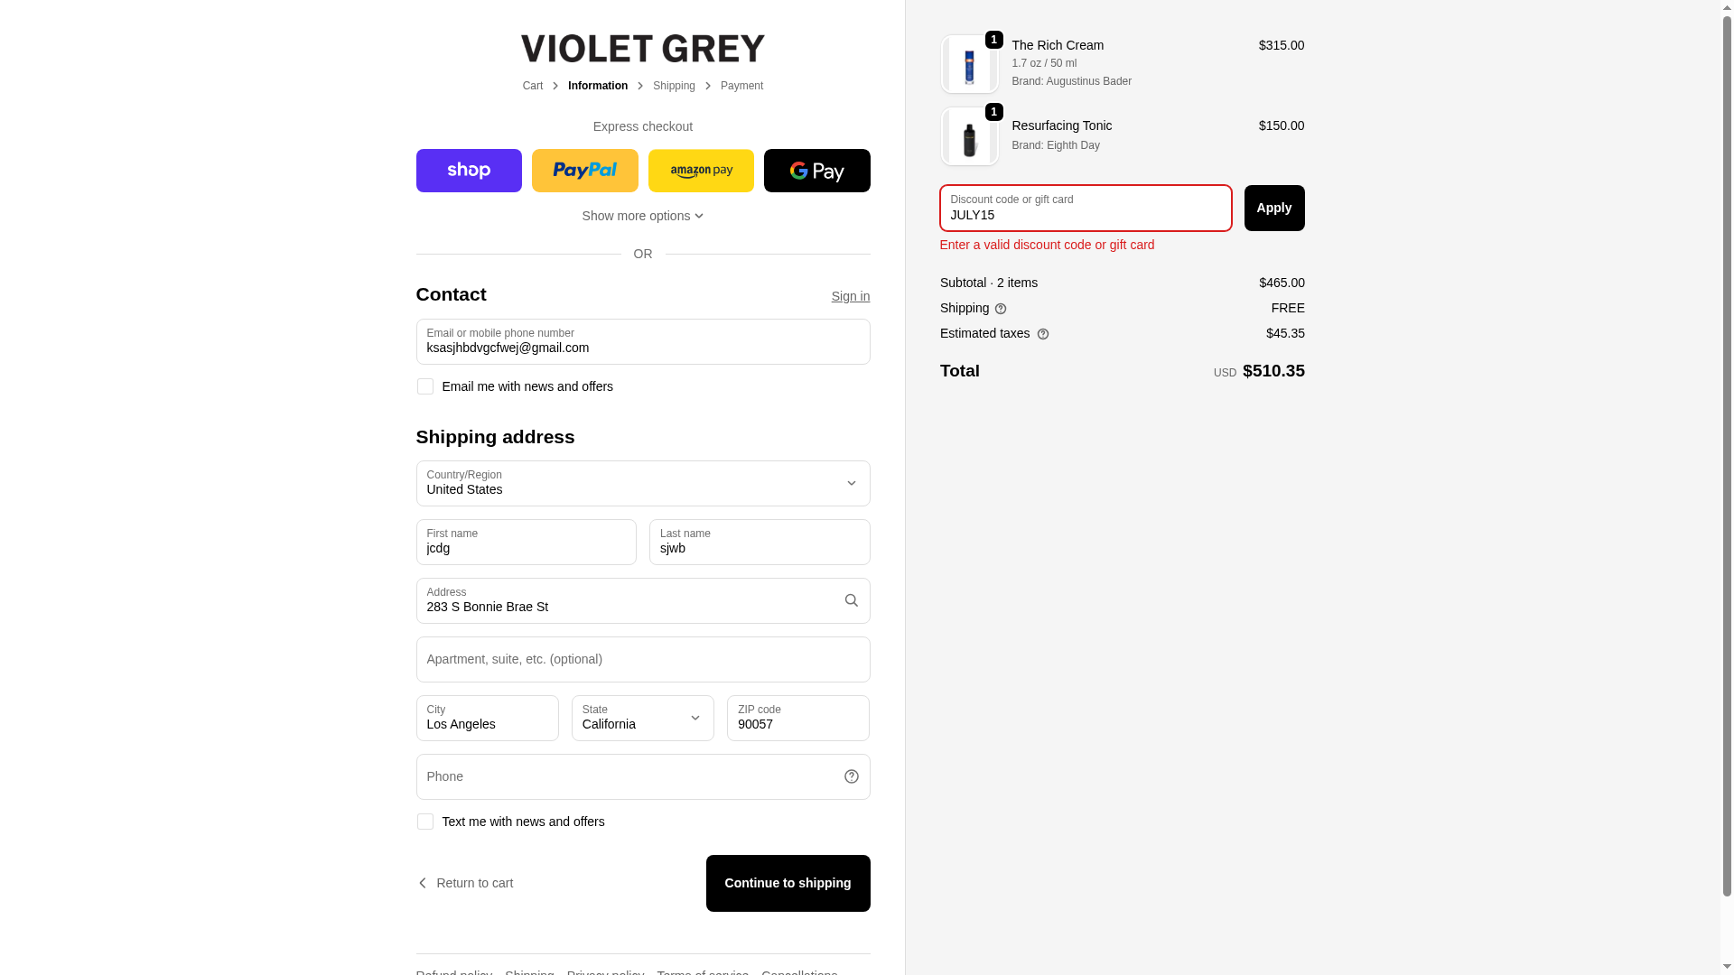Expand Show more options
The width and height of the screenshot is (1734, 975).
pos(643,216)
